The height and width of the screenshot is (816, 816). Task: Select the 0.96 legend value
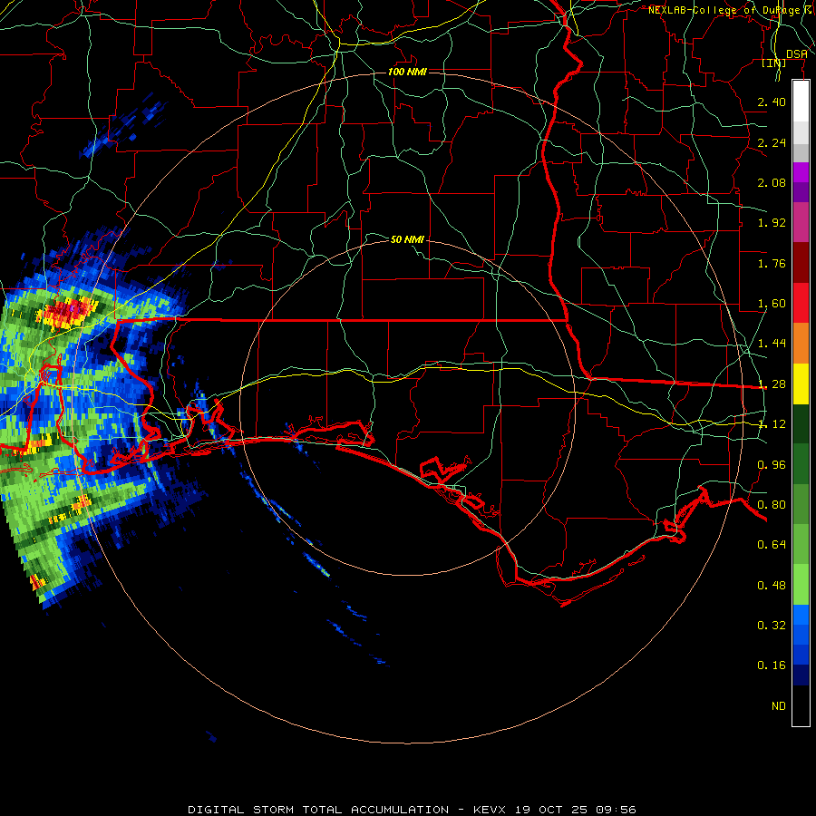click(x=772, y=465)
